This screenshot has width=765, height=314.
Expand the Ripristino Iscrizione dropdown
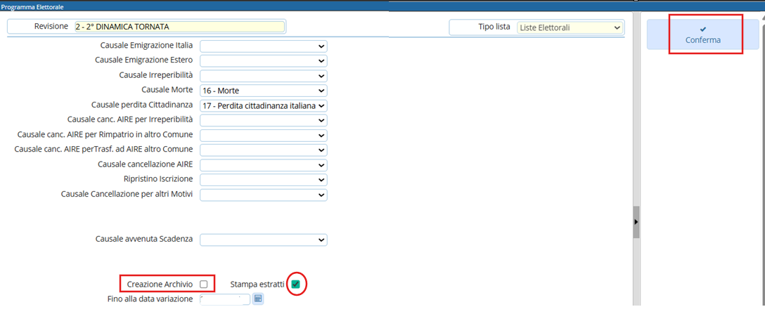click(x=264, y=180)
